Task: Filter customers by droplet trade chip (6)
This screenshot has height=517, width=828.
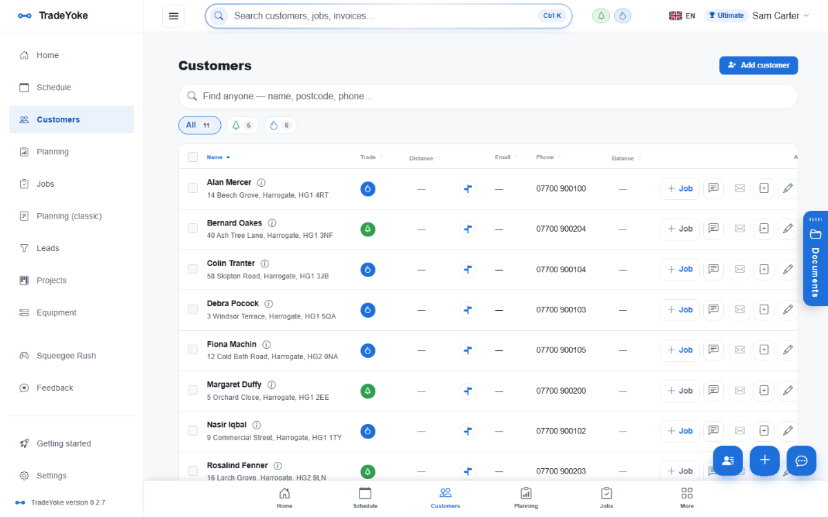Action: (x=280, y=125)
